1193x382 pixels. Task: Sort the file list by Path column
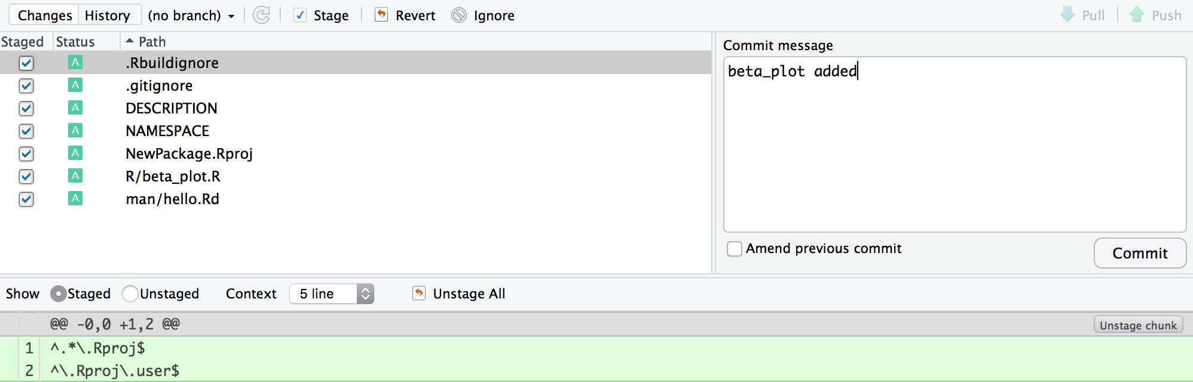point(152,42)
